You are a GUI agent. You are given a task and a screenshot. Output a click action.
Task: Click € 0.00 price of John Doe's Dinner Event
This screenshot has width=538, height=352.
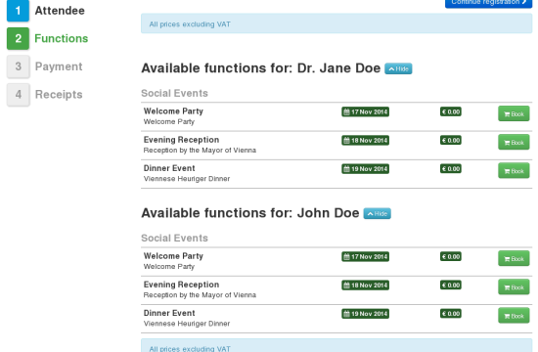(x=451, y=314)
